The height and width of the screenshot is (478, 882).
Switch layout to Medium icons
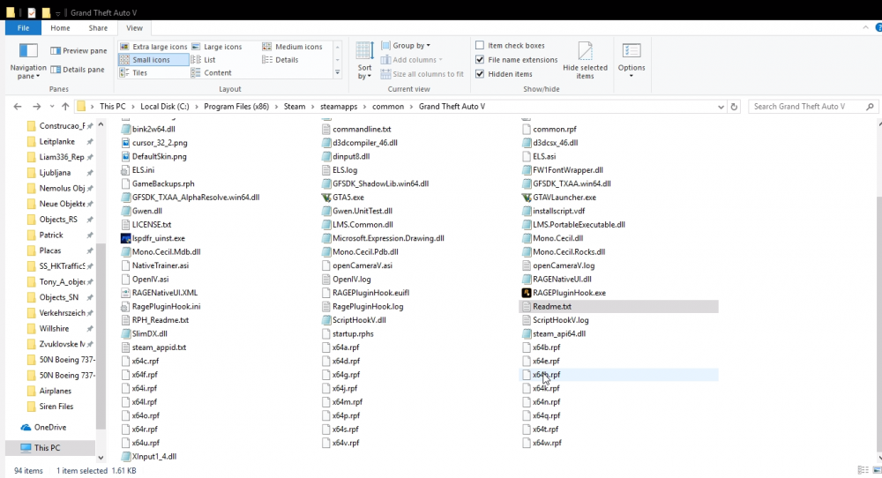click(292, 47)
